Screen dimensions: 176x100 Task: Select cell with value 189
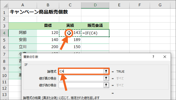[70, 40]
